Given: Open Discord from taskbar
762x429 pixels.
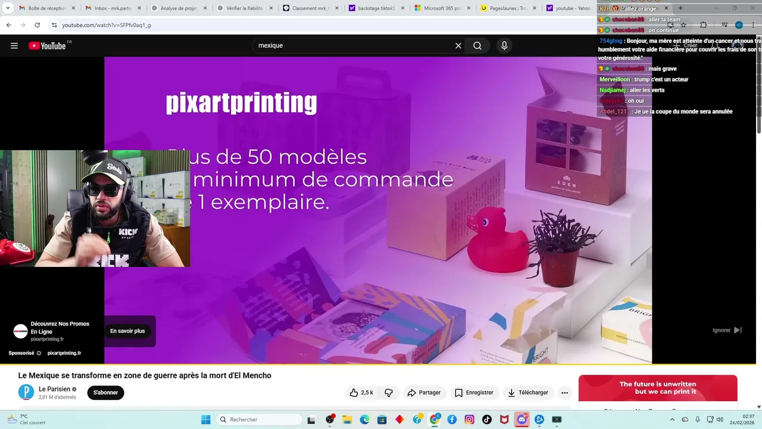Looking at the screenshot, I should pyautogui.click(x=522, y=419).
